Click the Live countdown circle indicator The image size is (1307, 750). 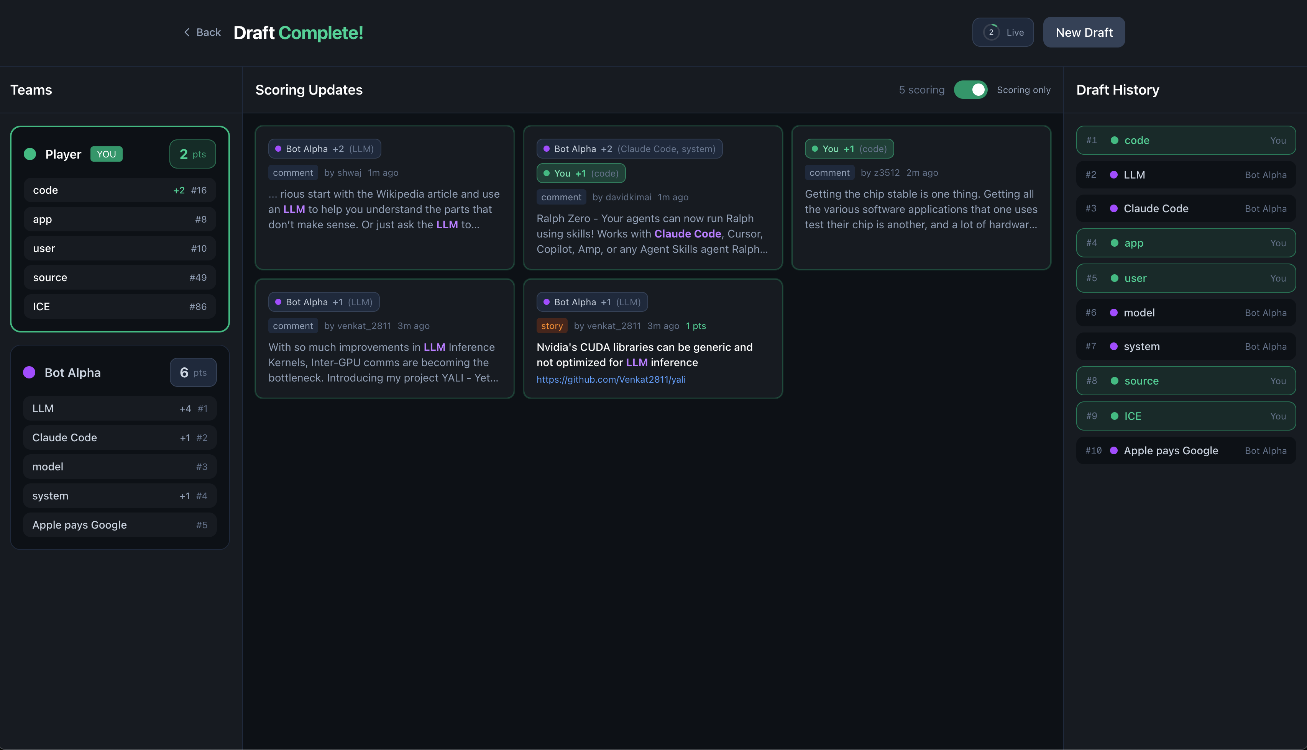pyautogui.click(x=990, y=33)
